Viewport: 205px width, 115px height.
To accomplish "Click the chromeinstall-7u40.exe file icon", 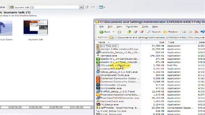I will pyautogui.click(x=98, y=75).
